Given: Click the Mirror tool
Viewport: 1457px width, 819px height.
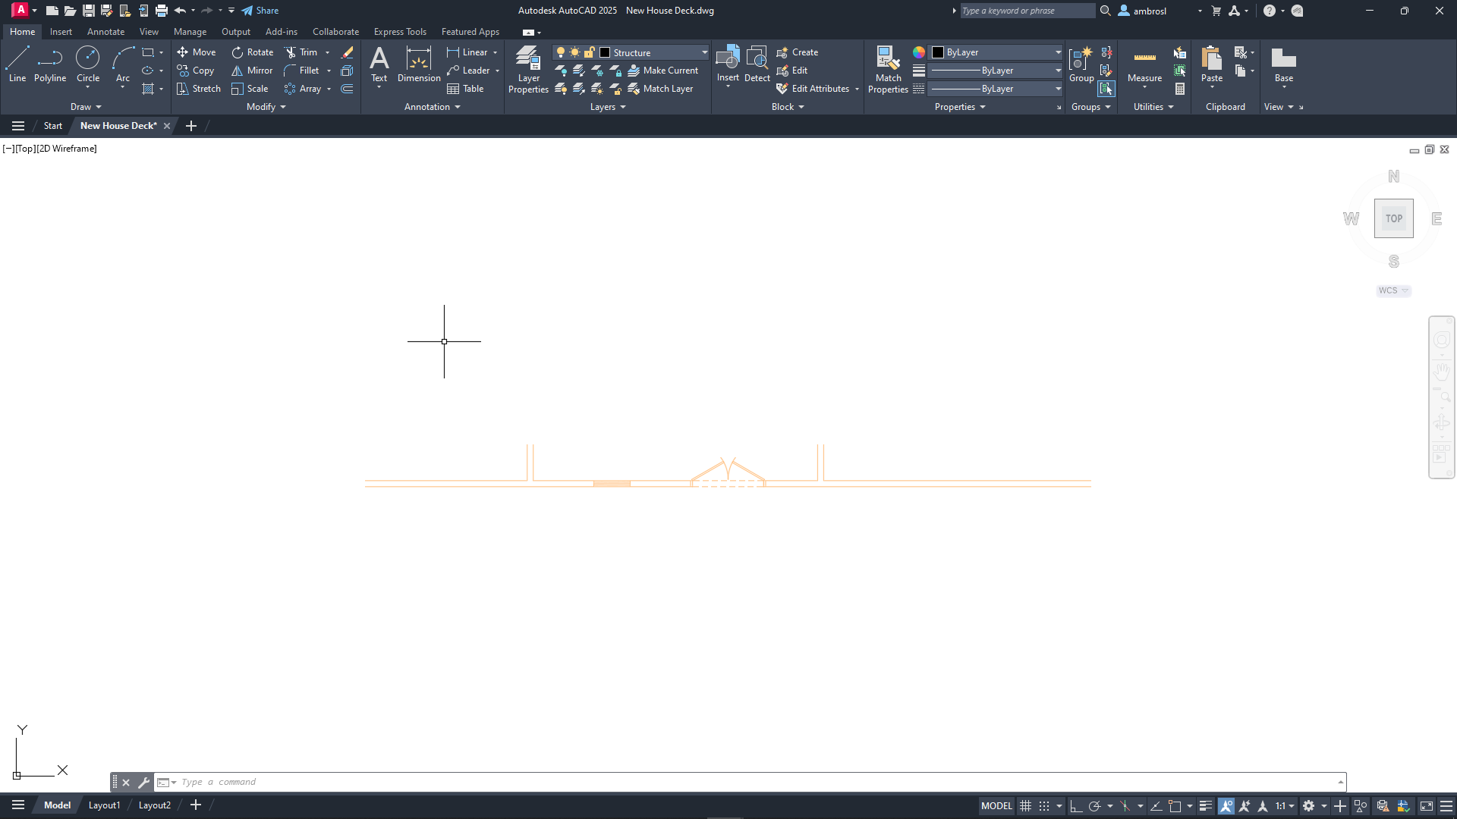Looking at the screenshot, I should point(252,71).
